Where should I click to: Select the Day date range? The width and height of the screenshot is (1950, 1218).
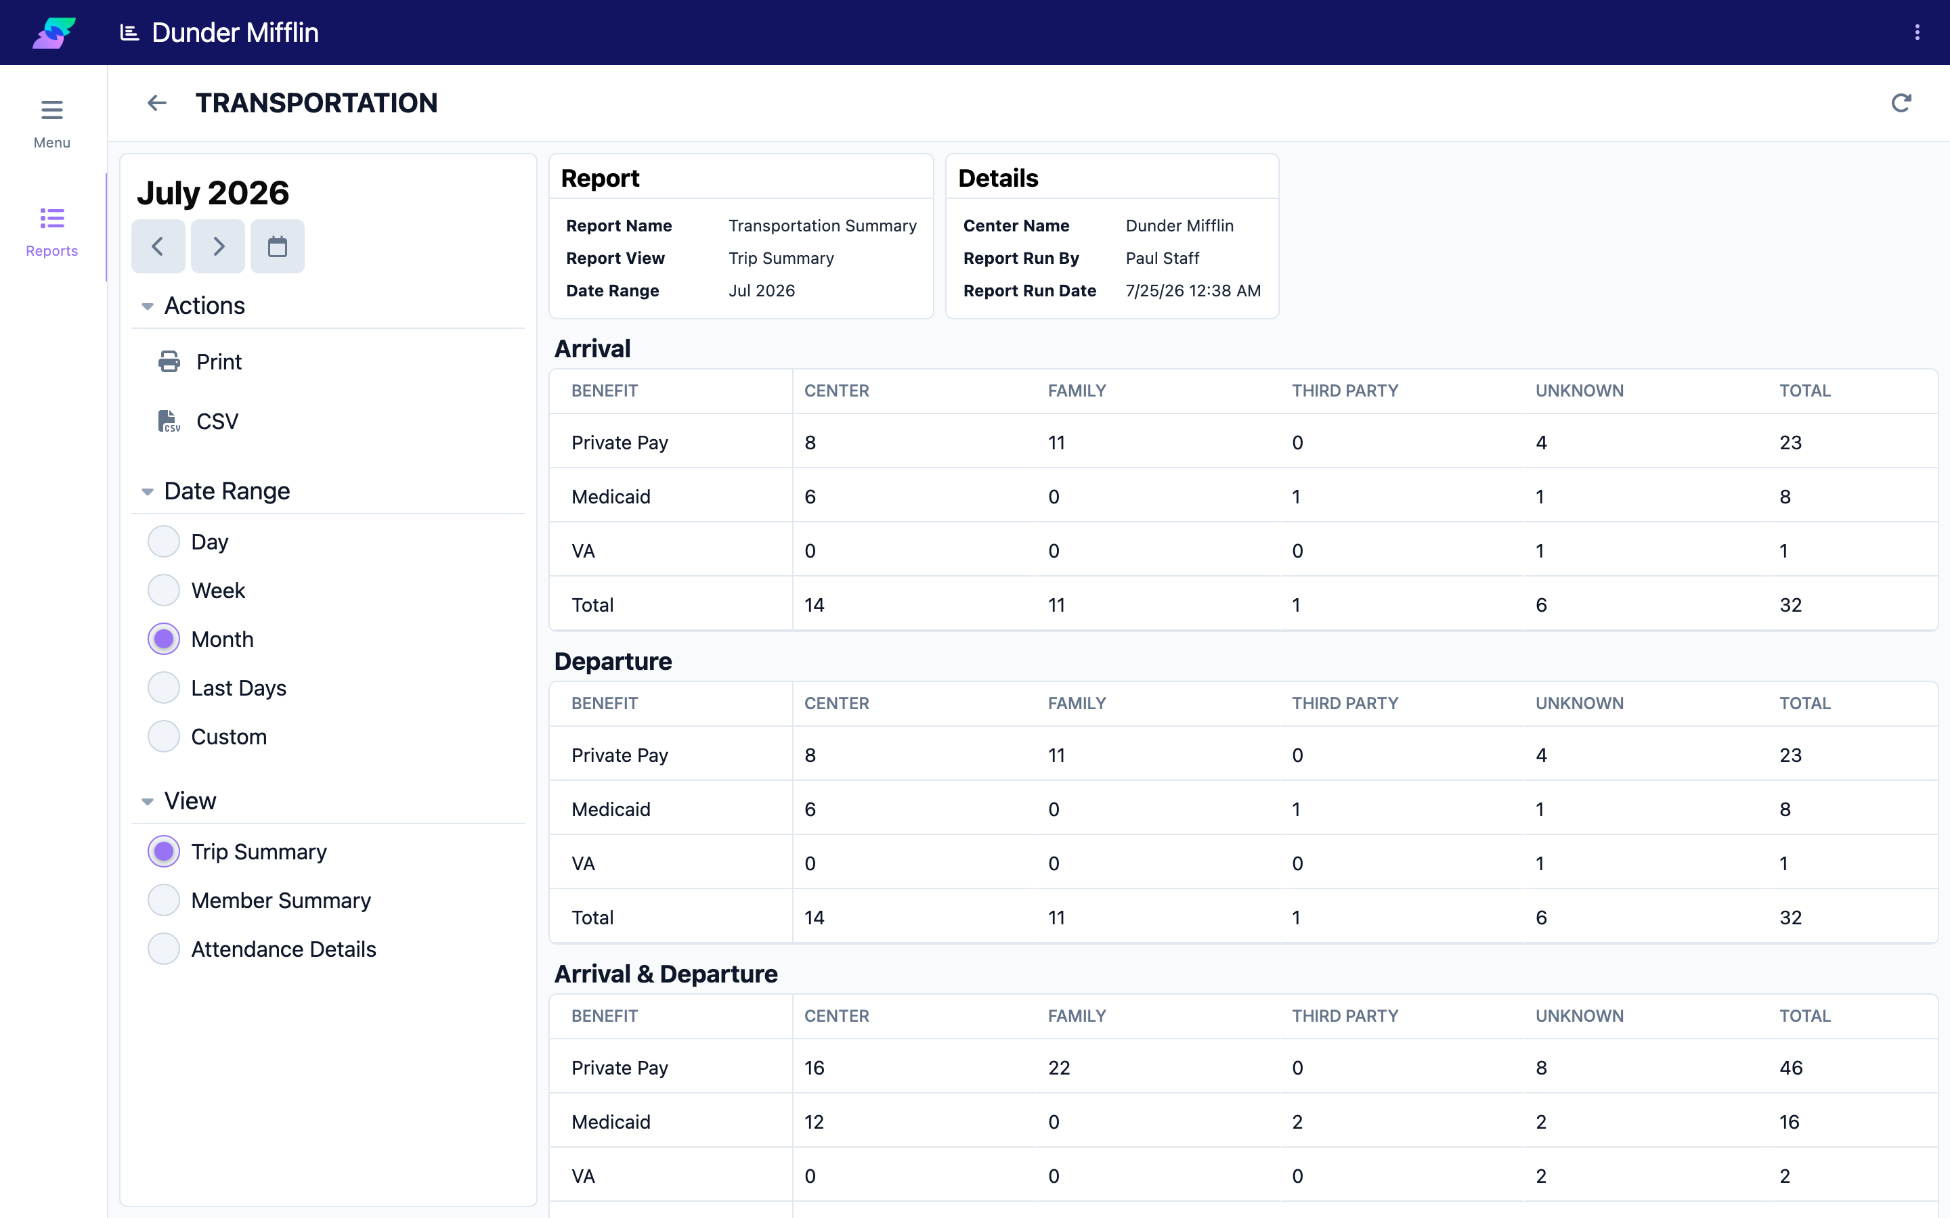click(x=164, y=541)
